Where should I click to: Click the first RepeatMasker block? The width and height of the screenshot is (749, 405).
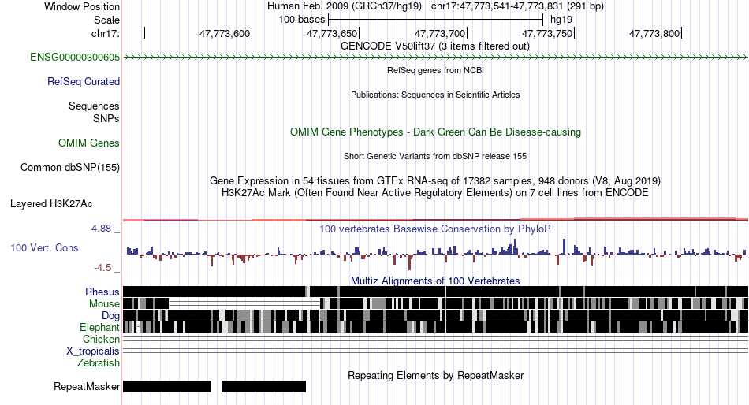(x=167, y=386)
